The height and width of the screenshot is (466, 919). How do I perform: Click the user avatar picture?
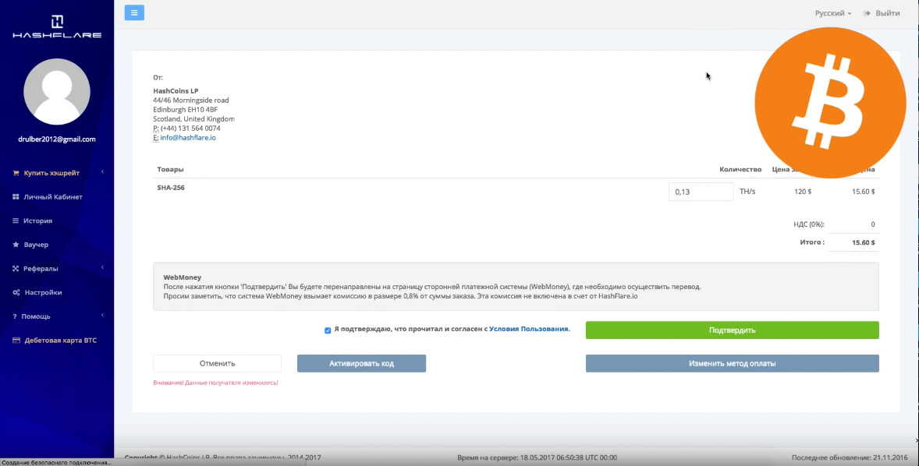click(x=57, y=91)
